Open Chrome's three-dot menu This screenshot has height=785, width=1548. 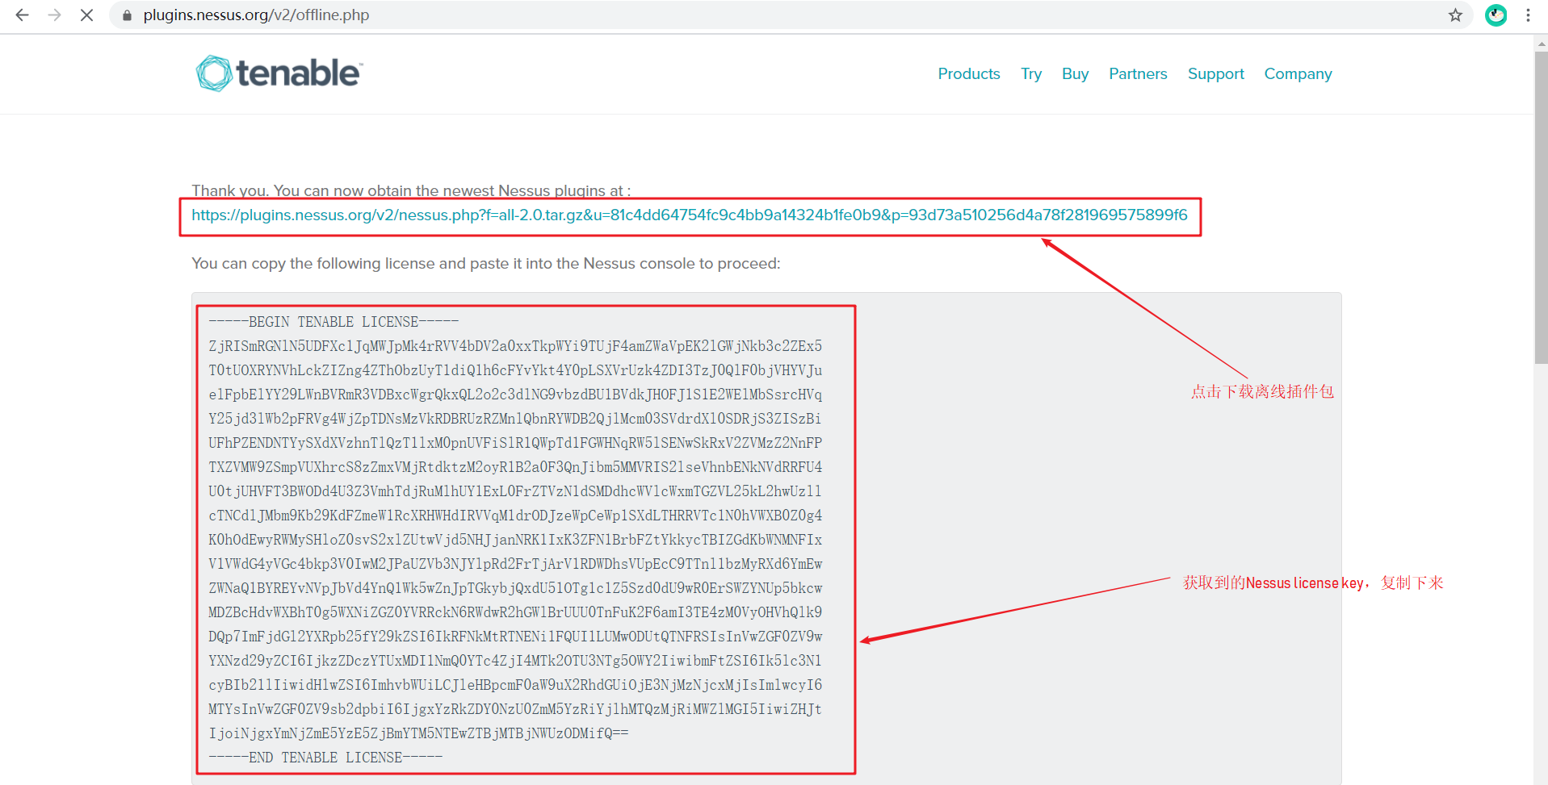pos(1528,15)
